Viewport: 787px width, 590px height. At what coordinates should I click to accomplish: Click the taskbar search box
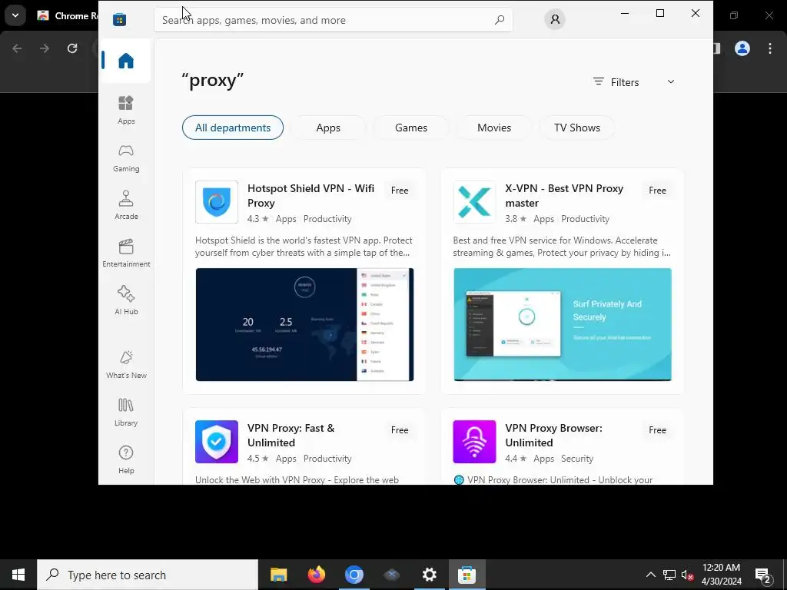coord(148,575)
